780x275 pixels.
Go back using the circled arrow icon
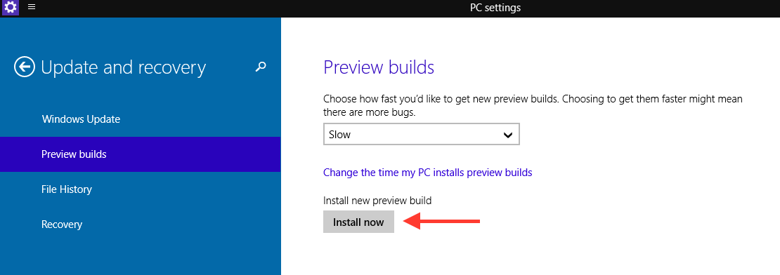(25, 67)
